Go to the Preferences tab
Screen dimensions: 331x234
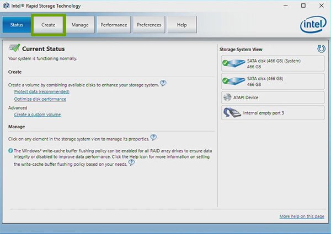click(149, 25)
